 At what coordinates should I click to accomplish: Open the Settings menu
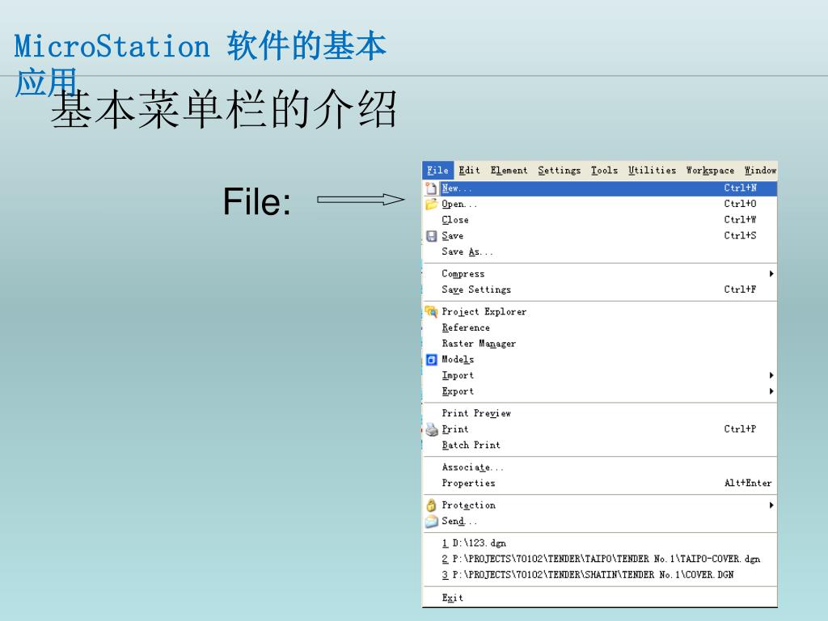click(x=560, y=170)
